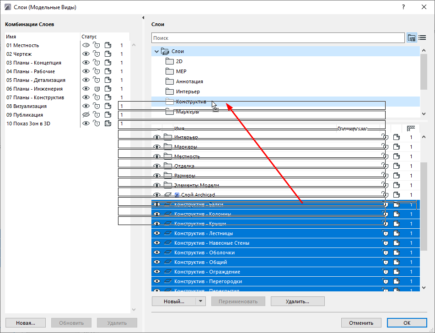Toggle eye of Конструктив - Перегородки layer

[157, 281]
